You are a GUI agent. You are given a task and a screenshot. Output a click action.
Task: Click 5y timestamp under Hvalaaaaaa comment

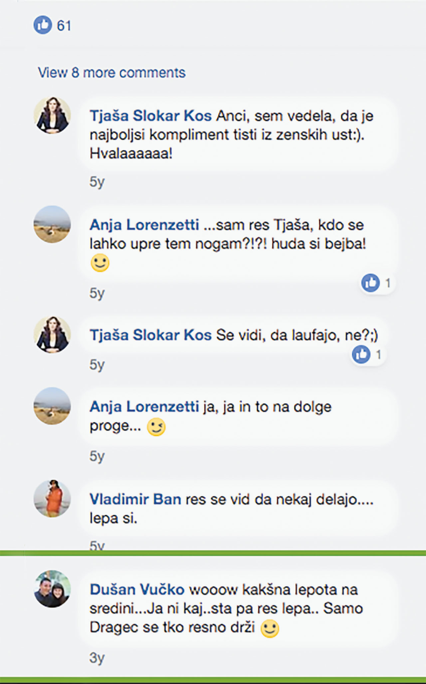(x=97, y=182)
